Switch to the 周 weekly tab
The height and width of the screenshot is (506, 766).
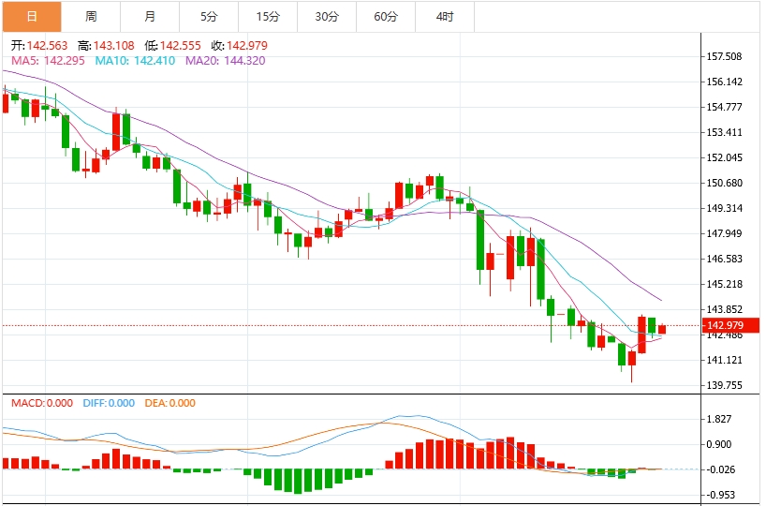coord(91,17)
